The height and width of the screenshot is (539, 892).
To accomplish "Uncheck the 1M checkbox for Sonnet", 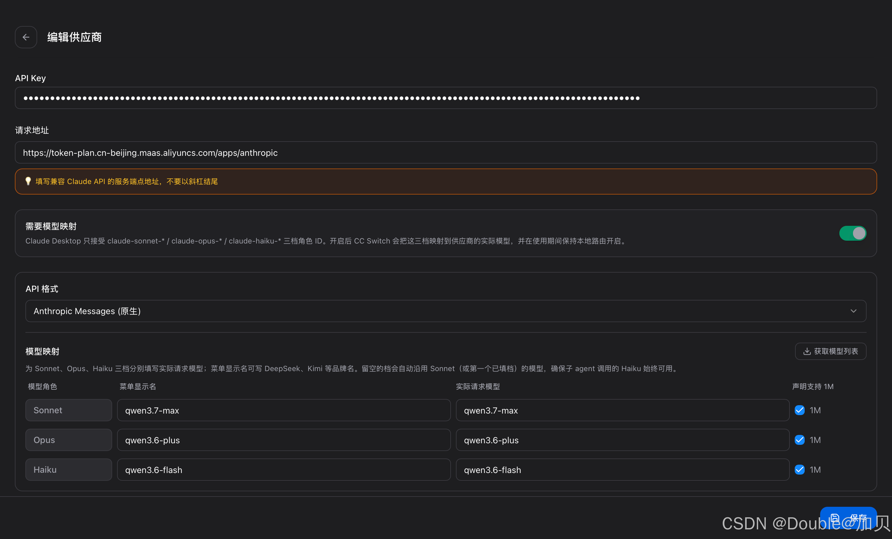I will pos(799,410).
